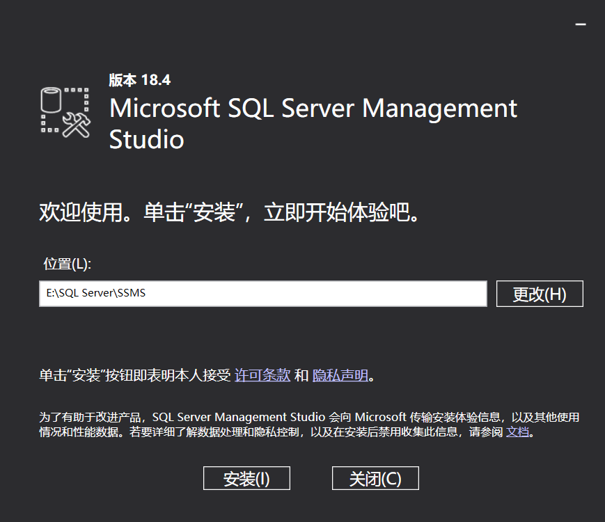Click the SQL Server Management Studio logo icon
The height and width of the screenshot is (522, 605).
[66, 113]
